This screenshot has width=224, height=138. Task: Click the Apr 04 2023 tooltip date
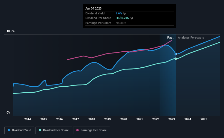(93, 8)
